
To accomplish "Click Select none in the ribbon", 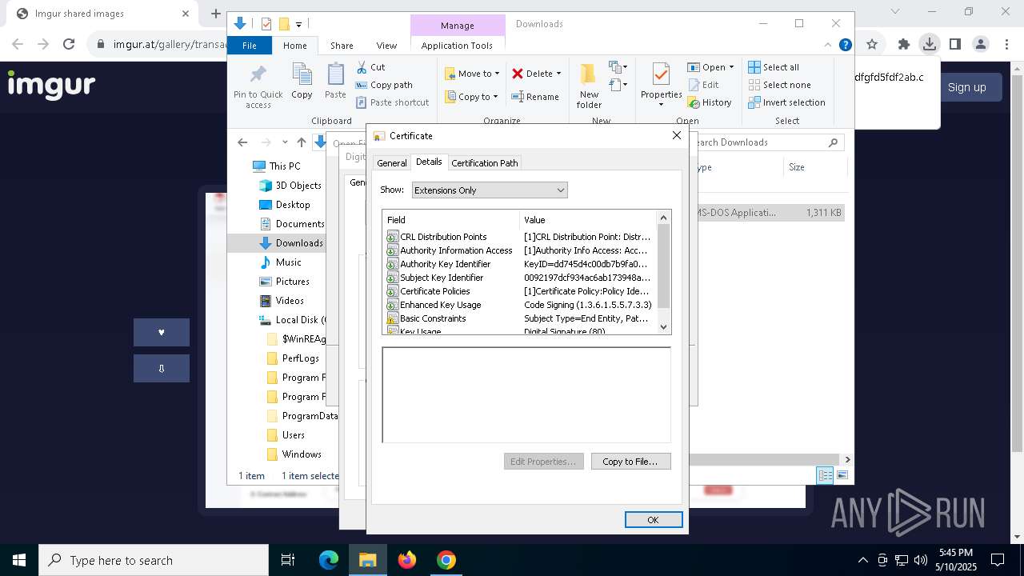I will point(779,85).
